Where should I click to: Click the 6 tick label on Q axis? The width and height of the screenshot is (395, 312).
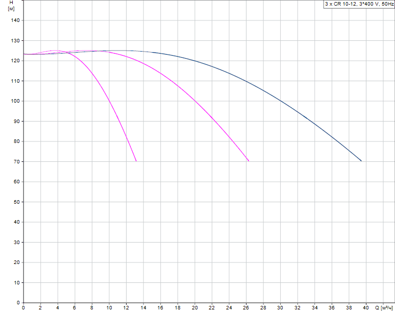pyautogui.click(x=75, y=307)
